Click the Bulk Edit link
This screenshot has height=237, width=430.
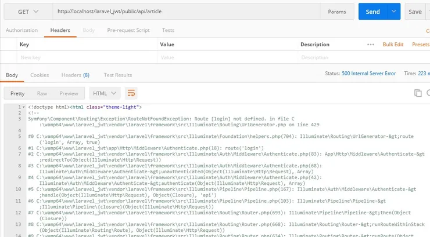point(393,45)
